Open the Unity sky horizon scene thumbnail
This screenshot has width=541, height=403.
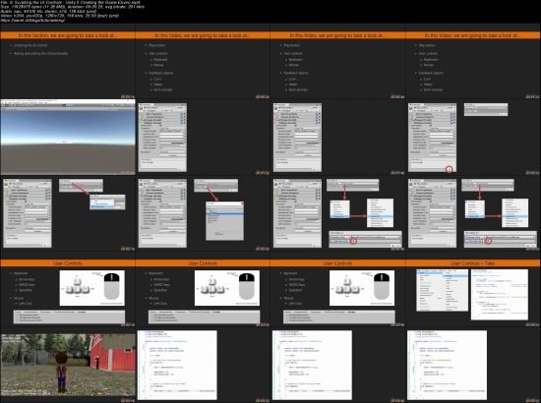pos(68,138)
